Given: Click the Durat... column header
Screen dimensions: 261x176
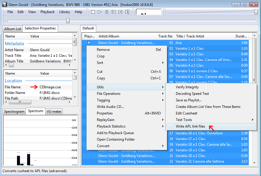Looking at the screenshot, I should (x=241, y=36).
